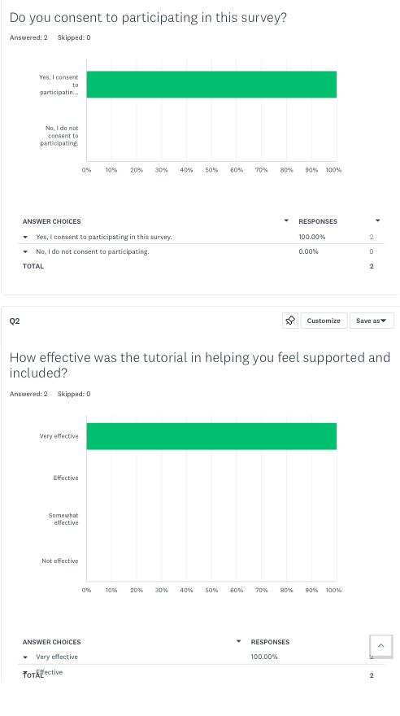
Task: Select the Q2 question label
Action: (15, 321)
